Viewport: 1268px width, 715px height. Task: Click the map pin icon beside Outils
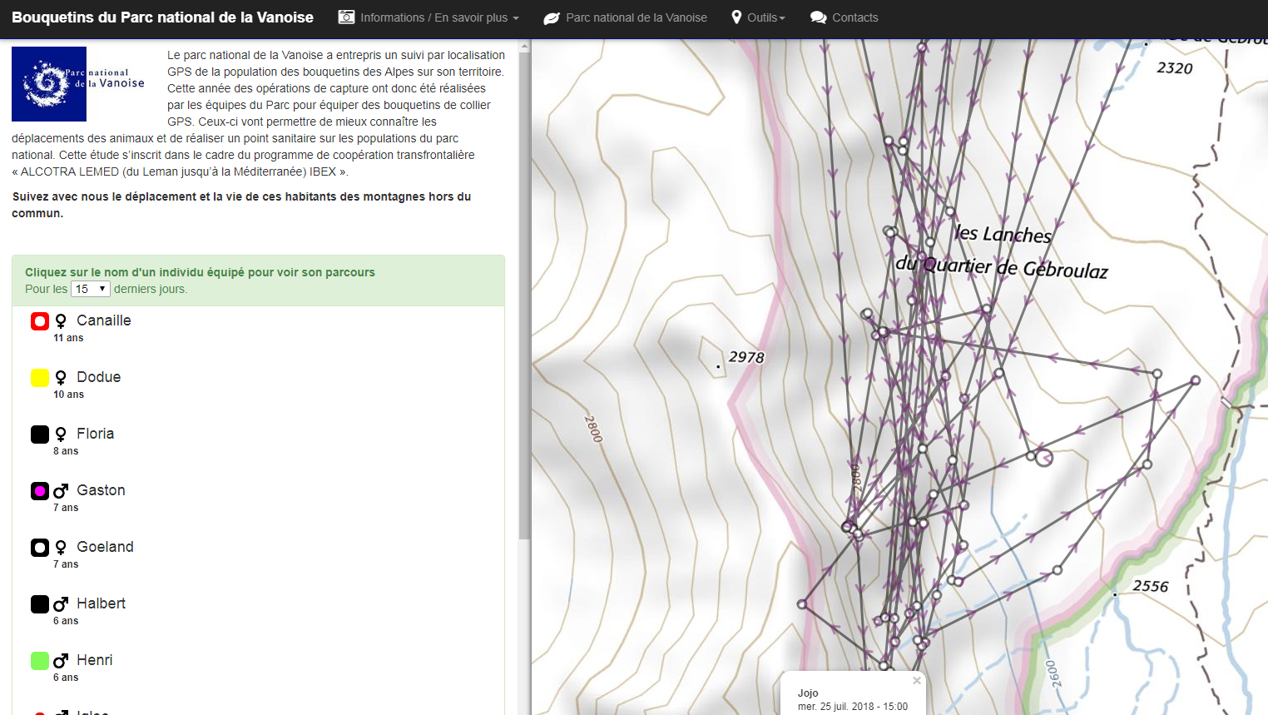click(x=736, y=17)
